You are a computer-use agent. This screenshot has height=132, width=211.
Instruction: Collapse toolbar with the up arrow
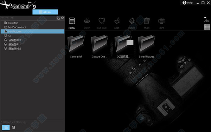point(205,18)
